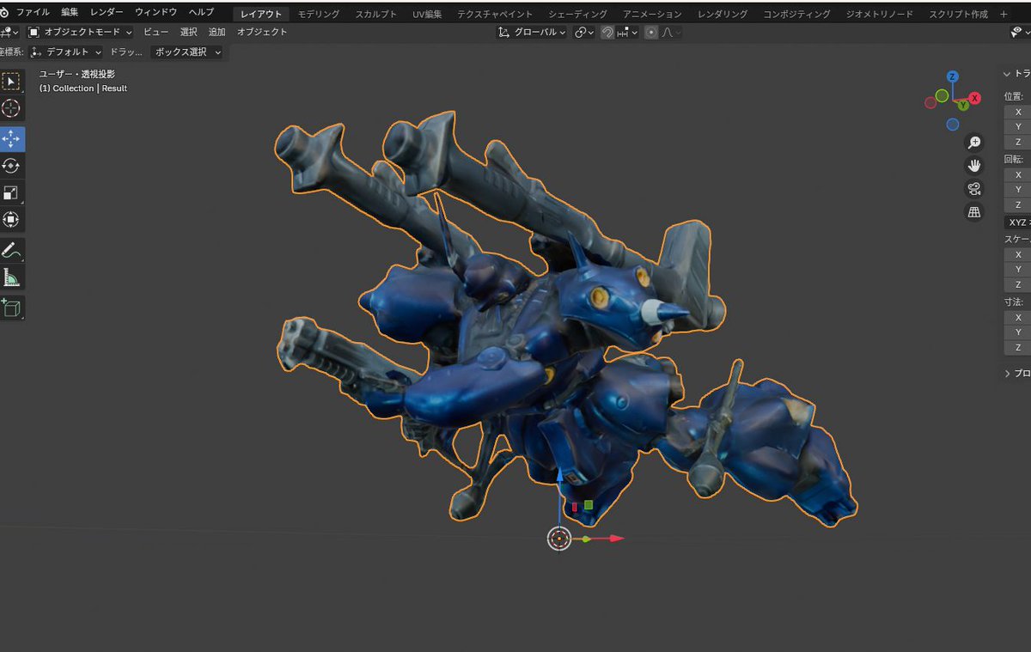Screen dimensions: 1031x652
Task: Switch to the シェーディング workspace tab
Action: click(x=577, y=15)
